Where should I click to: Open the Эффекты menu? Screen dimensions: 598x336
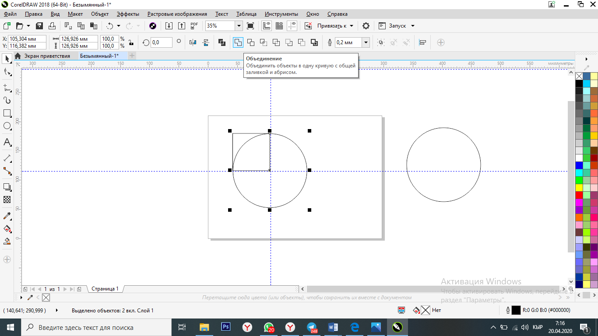click(128, 14)
